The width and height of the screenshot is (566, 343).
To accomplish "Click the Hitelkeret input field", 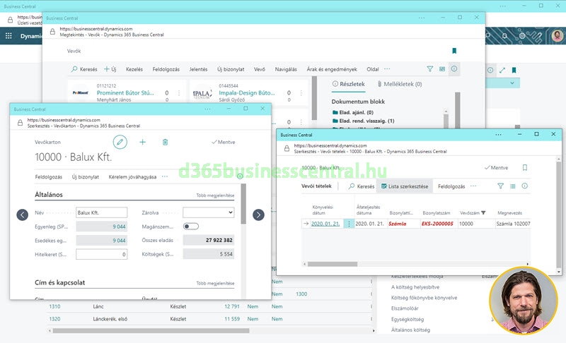I will pyautogui.click(x=101, y=254).
